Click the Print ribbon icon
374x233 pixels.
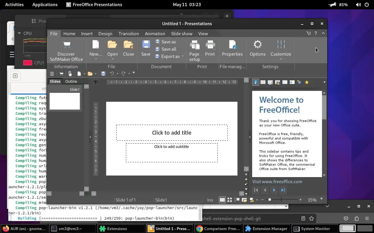tap(210, 45)
